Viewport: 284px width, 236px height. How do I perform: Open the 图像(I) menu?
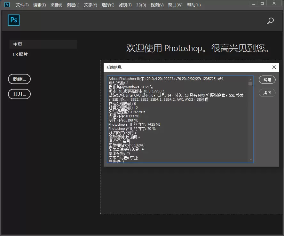(x=56, y=5)
